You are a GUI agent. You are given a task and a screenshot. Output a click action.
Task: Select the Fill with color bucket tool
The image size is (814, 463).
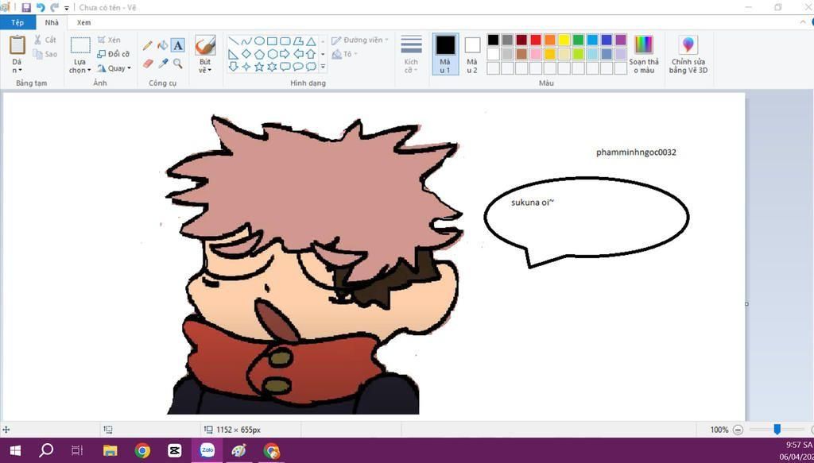pos(162,45)
